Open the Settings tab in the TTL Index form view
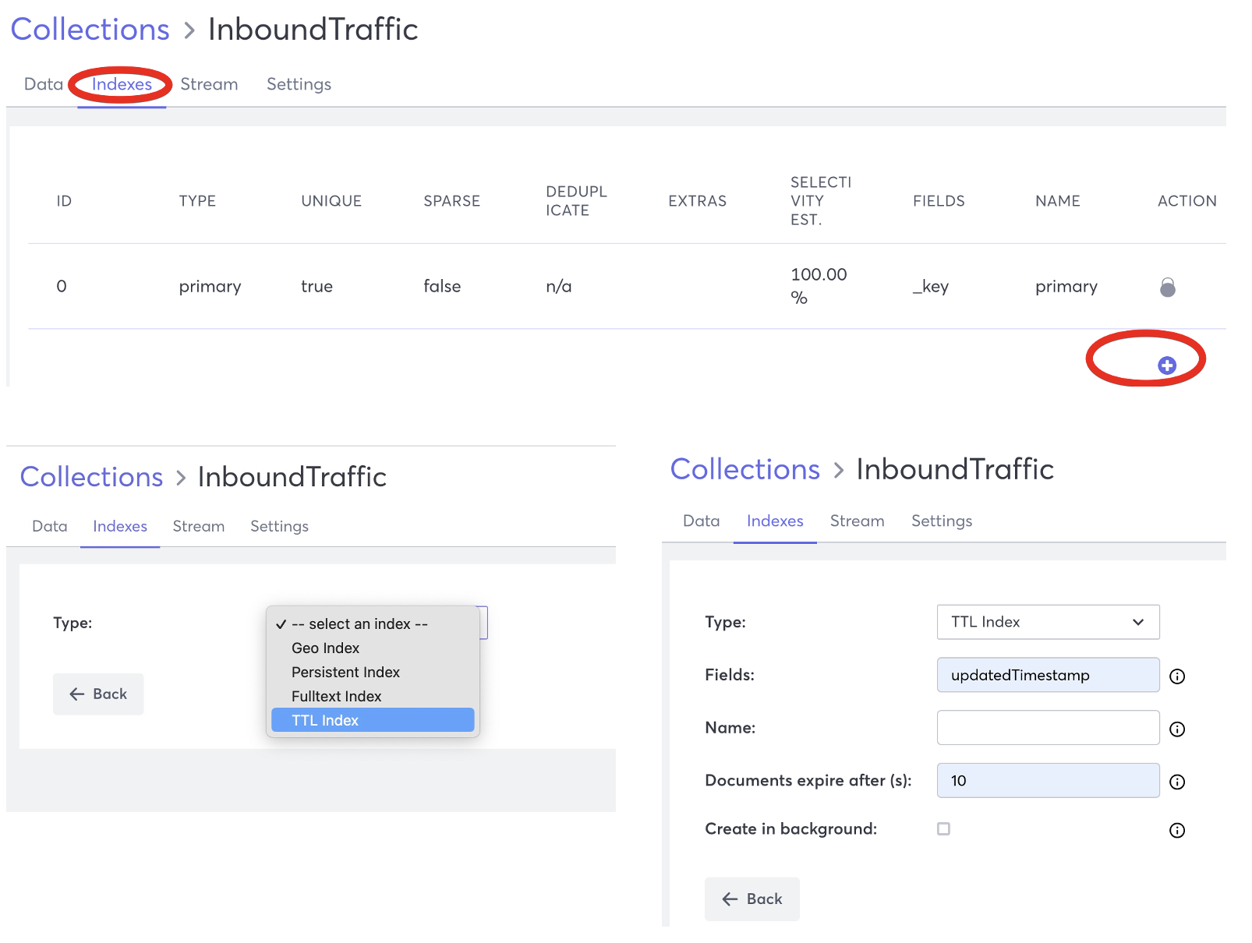This screenshot has width=1252, height=943. (942, 521)
